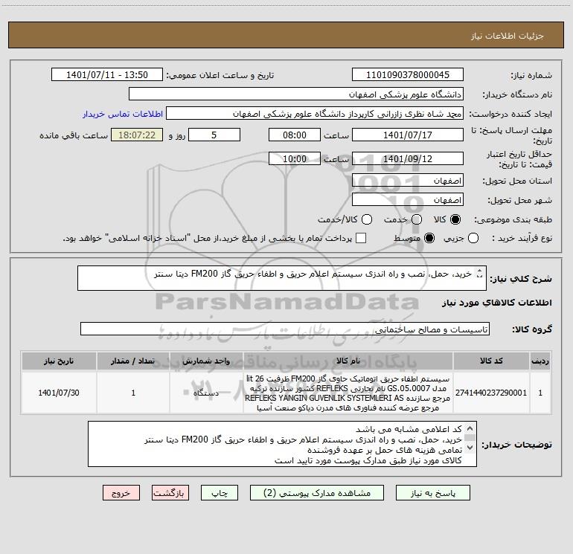Click the unit cell دستگاه

206,393
